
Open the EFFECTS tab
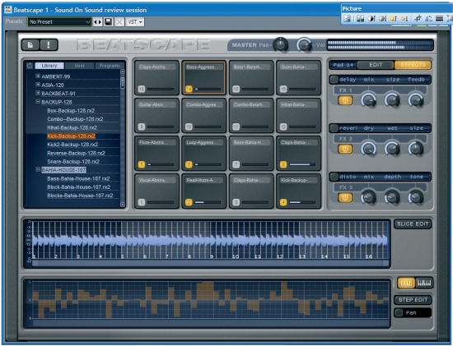point(413,65)
